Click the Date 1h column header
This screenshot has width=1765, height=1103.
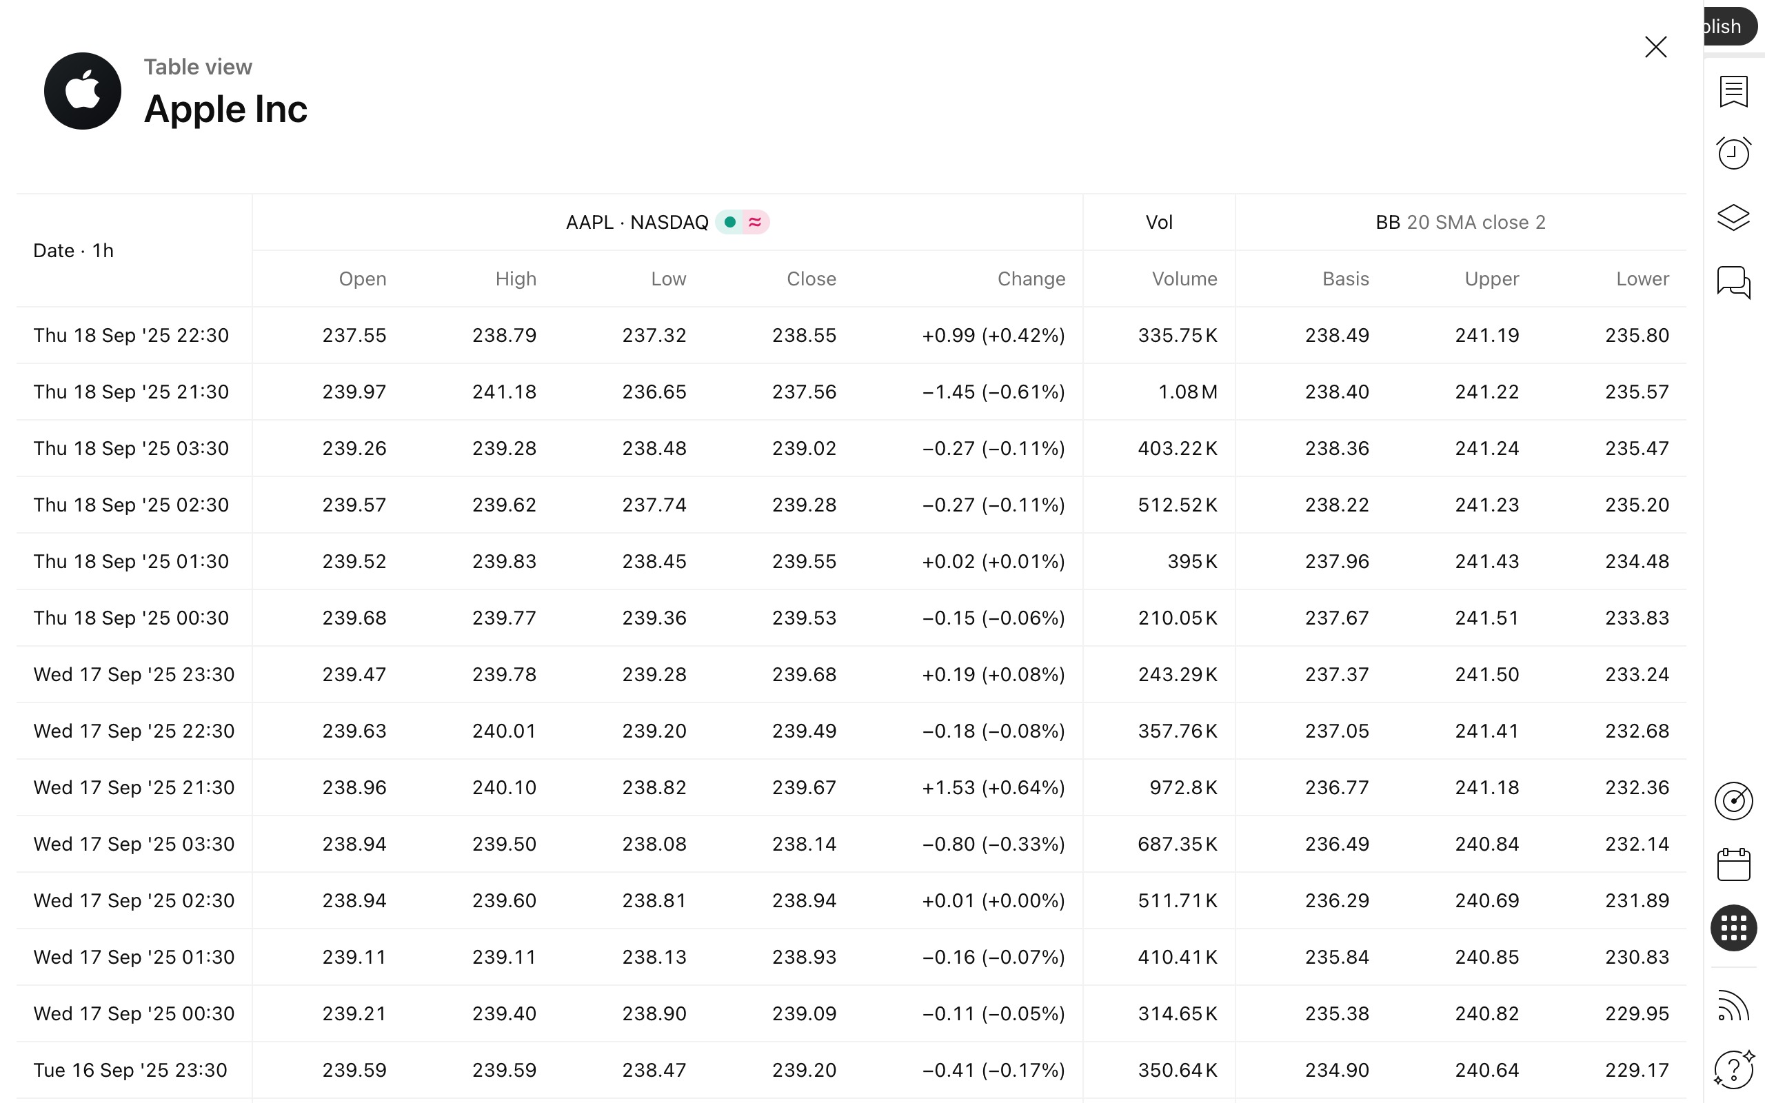(x=73, y=250)
